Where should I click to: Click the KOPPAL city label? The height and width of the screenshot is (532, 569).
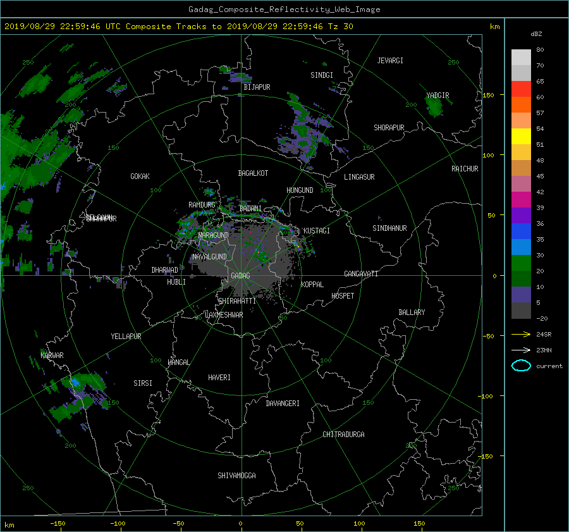pyautogui.click(x=312, y=284)
